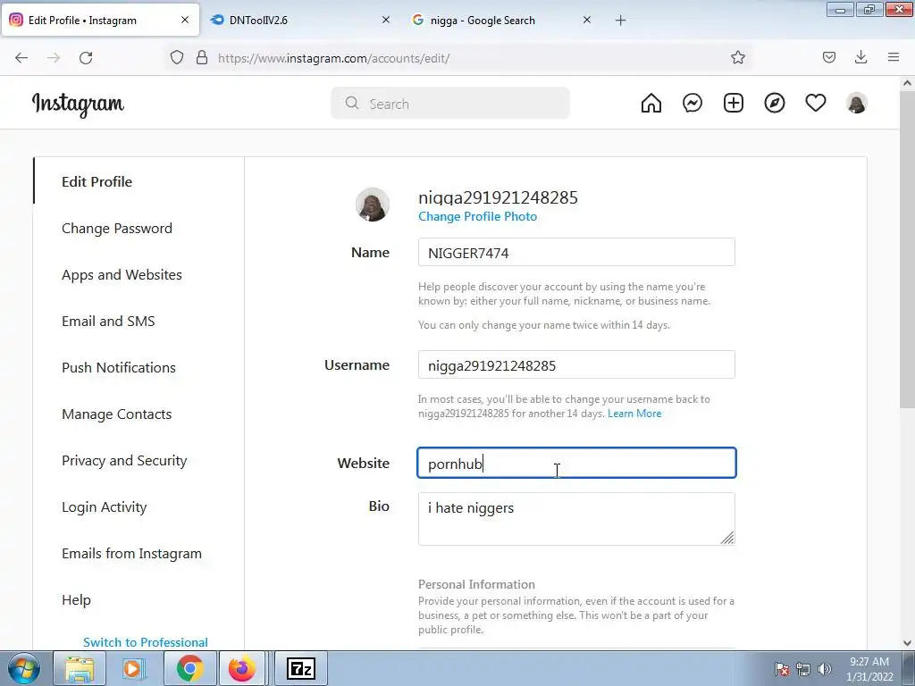Open Action Center flag tray icon

(x=782, y=669)
